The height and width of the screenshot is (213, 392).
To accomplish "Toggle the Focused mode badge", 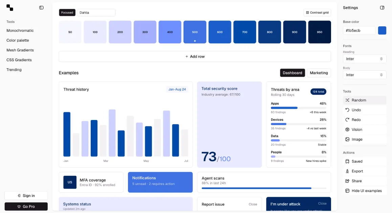I will tap(67, 13).
